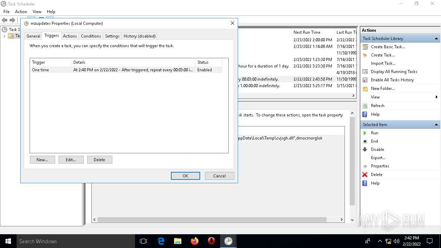
Task: Click Display All Running Tasks icon
Action: pyautogui.click(x=365, y=72)
